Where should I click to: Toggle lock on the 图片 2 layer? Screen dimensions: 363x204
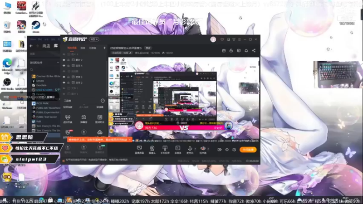[69, 60]
